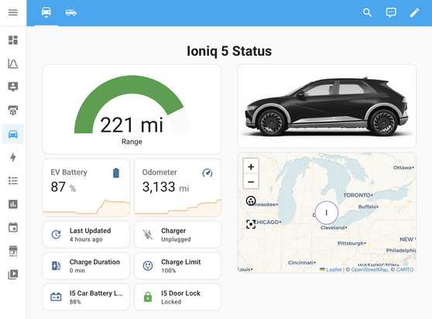Click the Odometer speedometer icon
Viewport: 432px width, 319px height.
click(x=207, y=173)
